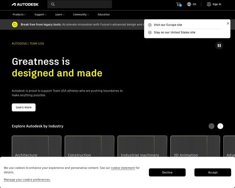
Task: Expand the Learn menu
Action: pos(60,14)
